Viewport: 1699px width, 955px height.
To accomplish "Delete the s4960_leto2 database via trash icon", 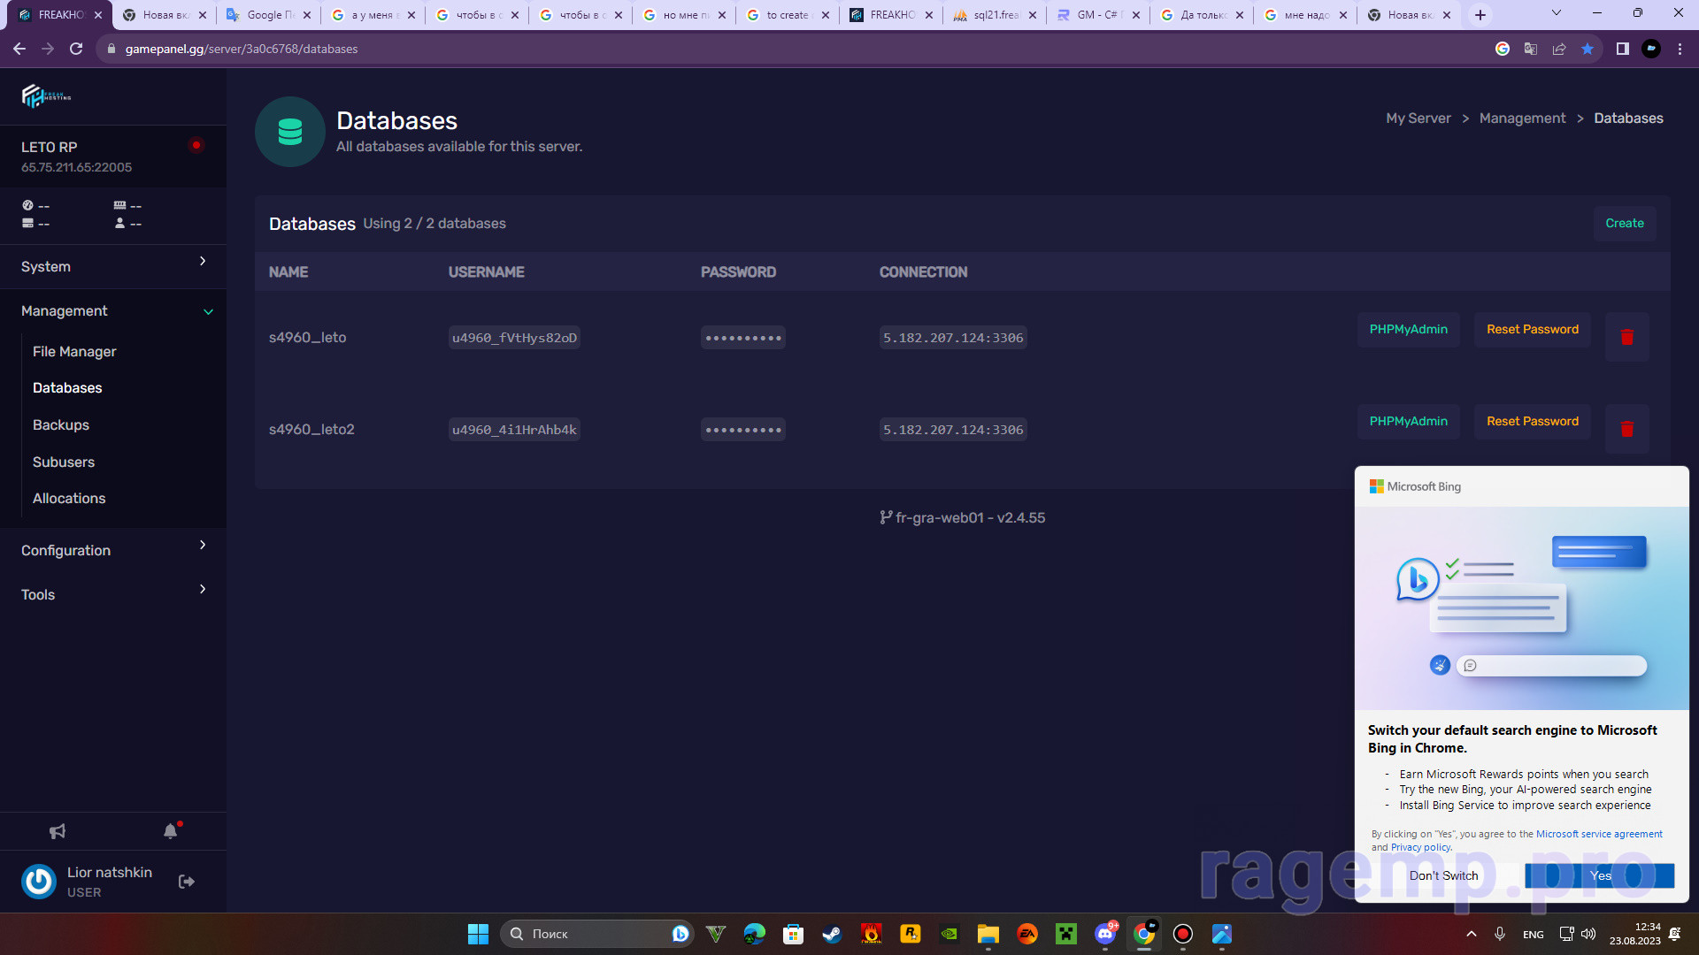I will [1626, 429].
